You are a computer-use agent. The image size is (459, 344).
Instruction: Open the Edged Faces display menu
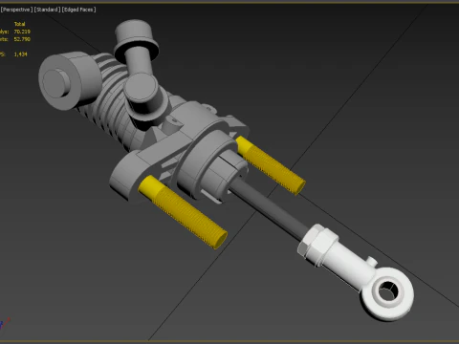(78, 10)
